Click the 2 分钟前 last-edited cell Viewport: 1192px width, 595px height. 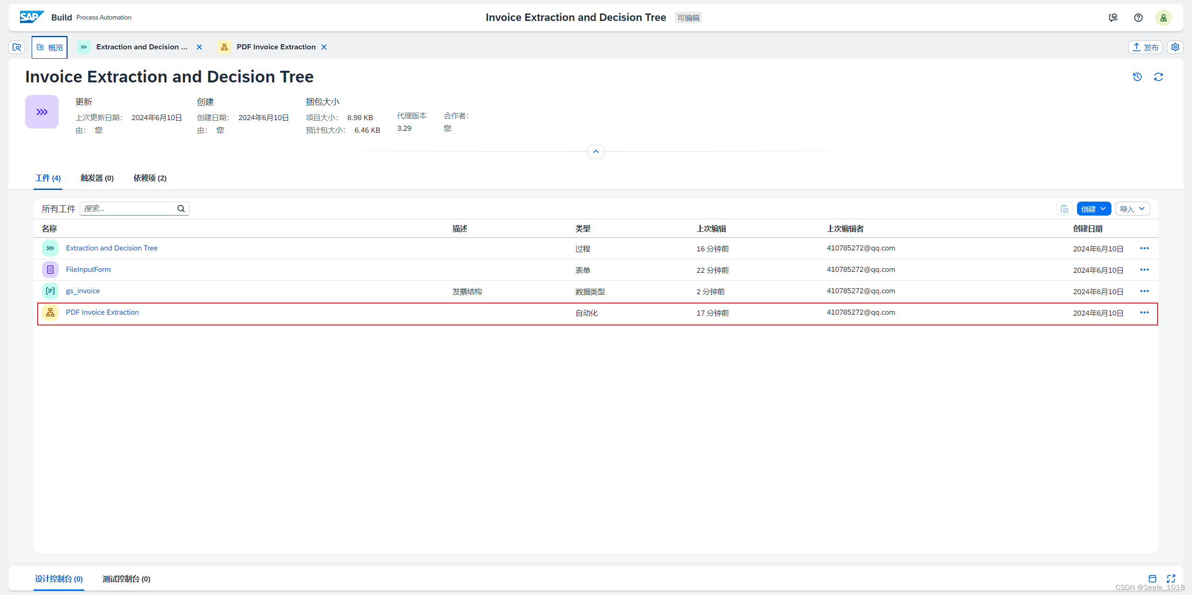click(x=711, y=291)
